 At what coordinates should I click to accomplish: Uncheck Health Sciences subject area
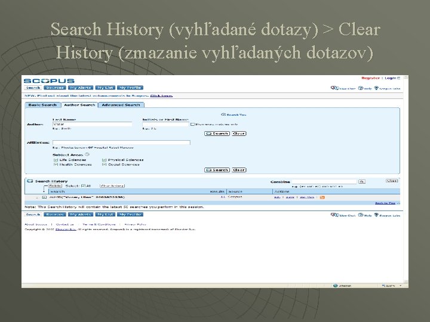tap(56, 165)
